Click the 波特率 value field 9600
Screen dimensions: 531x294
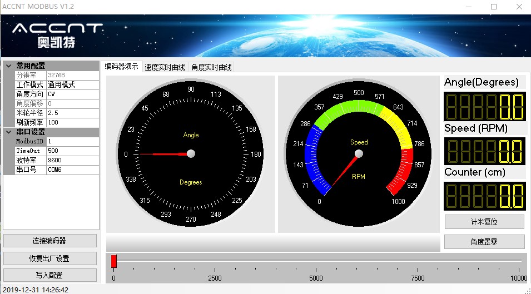click(72, 160)
